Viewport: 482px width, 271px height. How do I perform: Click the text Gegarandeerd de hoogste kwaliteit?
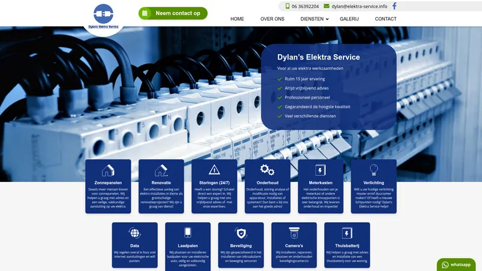tap(318, 107)
